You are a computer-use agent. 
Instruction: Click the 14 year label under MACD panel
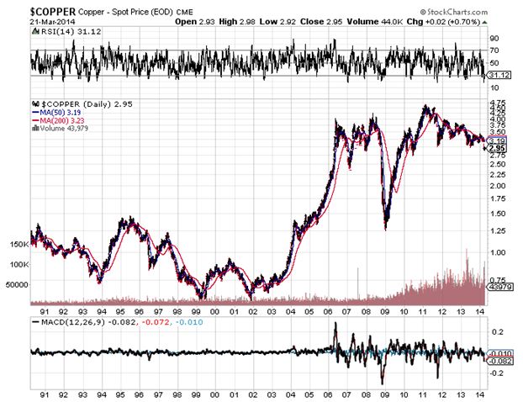(479, 395)
